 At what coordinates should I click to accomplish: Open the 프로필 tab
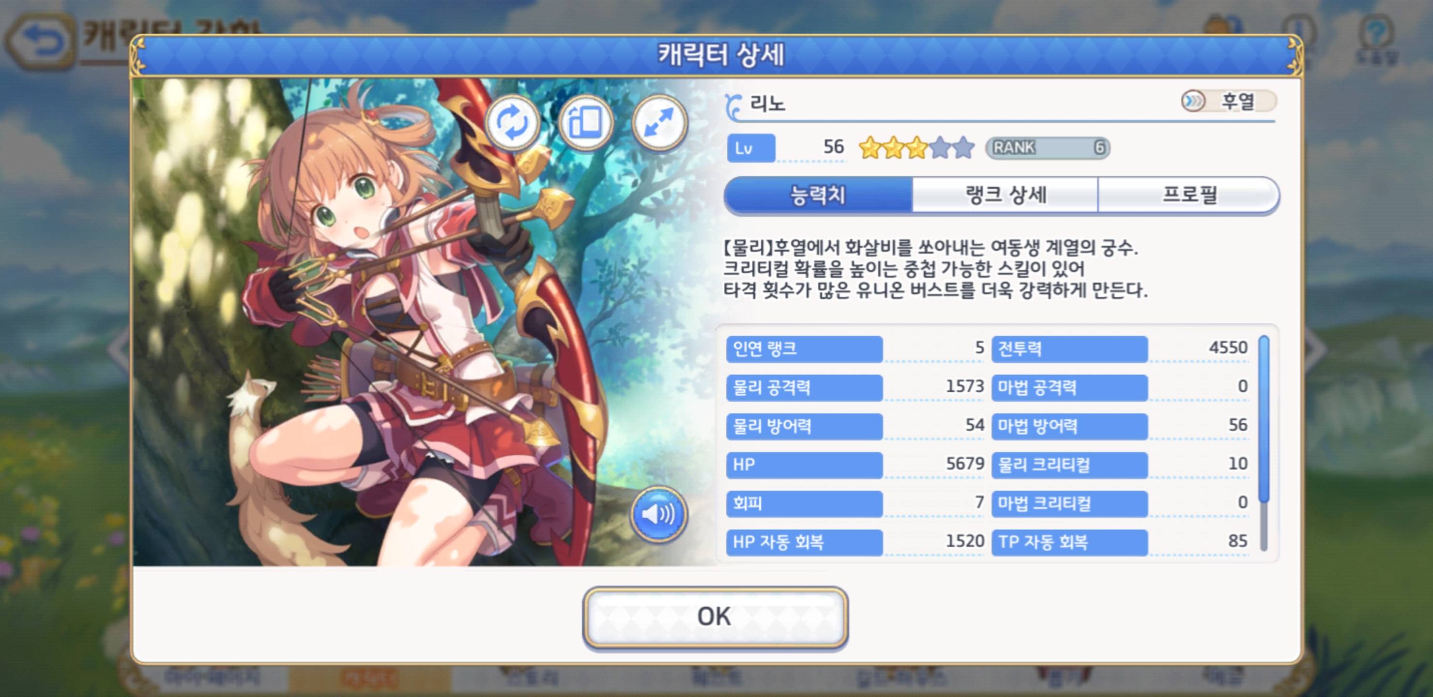pyautogui.click(x=1189, y=195)
